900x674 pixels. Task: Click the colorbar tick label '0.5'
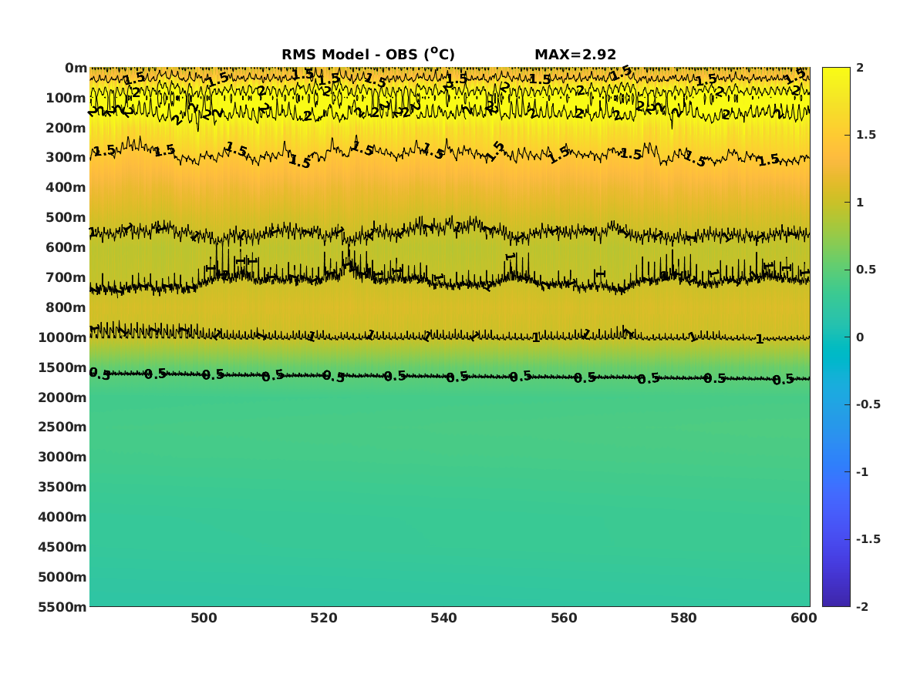click(x=865, y=270)
